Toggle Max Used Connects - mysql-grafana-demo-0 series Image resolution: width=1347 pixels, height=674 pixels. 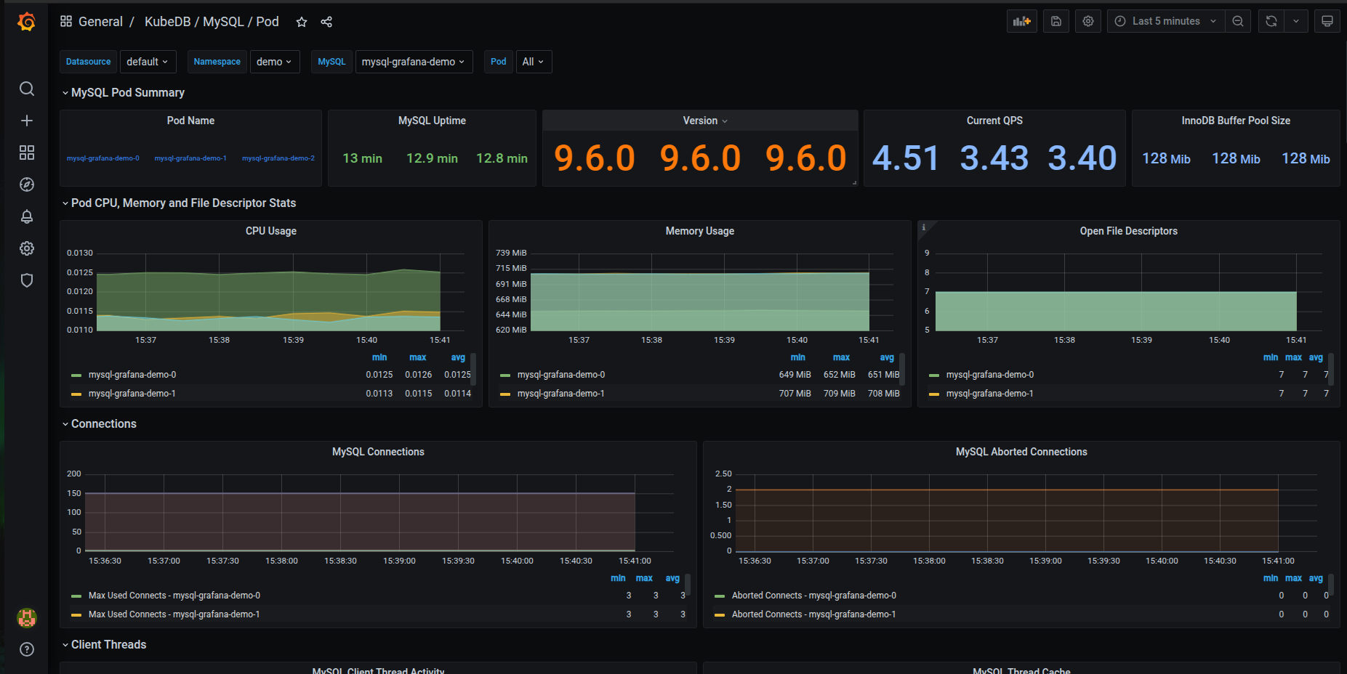[x=174, y=596]
